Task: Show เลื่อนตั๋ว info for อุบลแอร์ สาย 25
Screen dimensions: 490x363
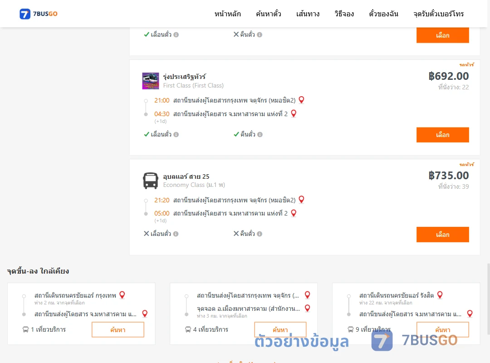Action: (176, 234)
